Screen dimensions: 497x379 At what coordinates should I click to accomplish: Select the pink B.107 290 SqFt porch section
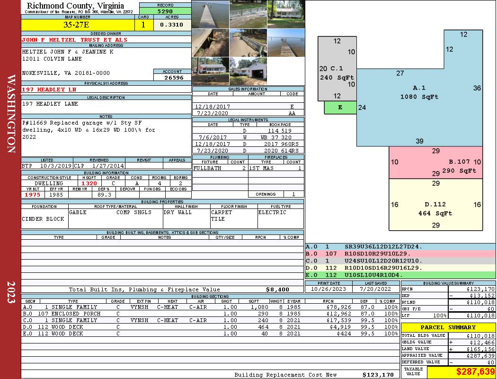(436, 162)
